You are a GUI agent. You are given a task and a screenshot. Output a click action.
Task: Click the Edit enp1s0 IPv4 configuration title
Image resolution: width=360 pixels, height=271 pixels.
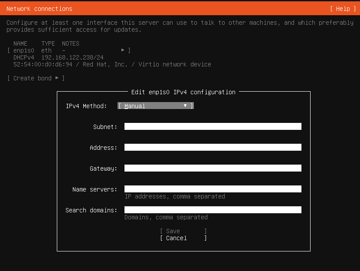tap(183, 92)
